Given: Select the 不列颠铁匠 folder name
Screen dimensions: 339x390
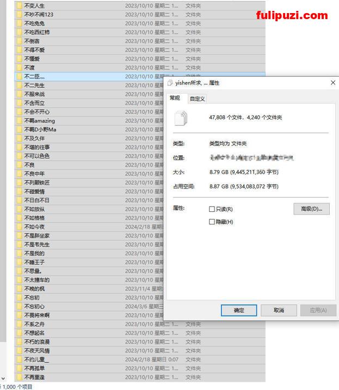Looking at the screenshot, I should coord(37,182).
